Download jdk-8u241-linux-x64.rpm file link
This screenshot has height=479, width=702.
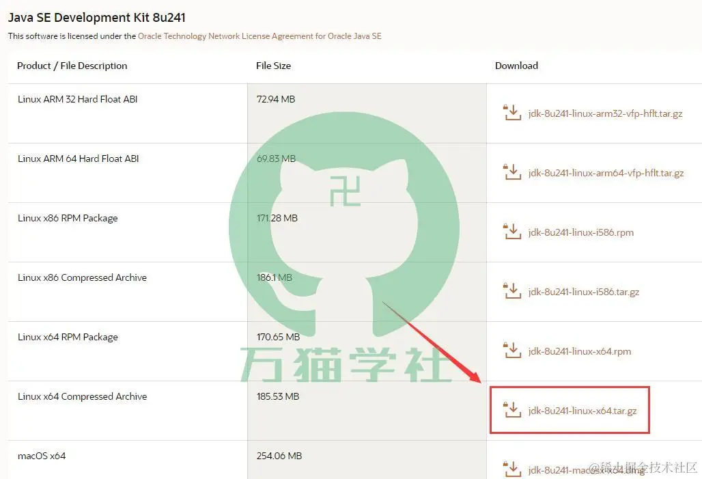[x=580, y=351]
